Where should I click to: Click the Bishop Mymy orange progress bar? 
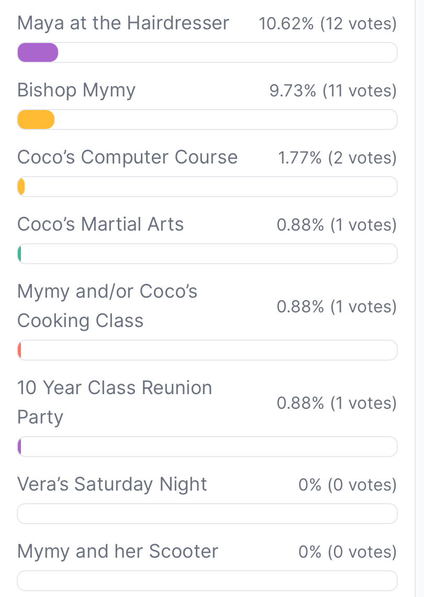click(207, 120)
